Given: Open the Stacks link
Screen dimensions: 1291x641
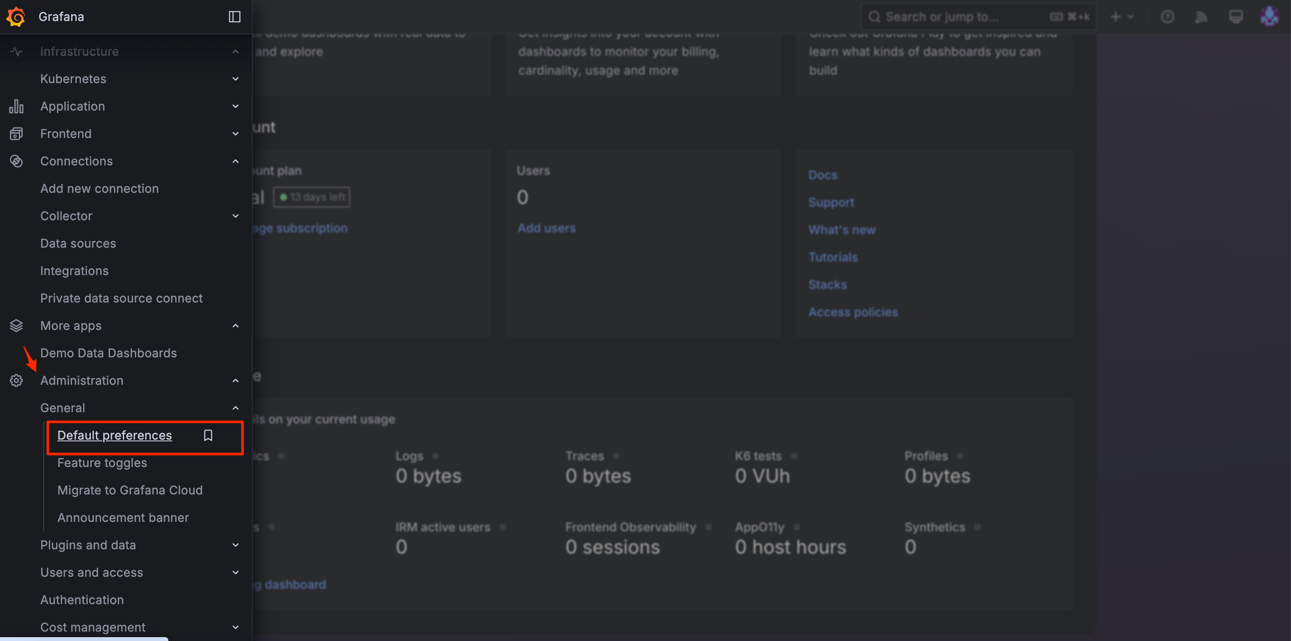Looking at the screenshot, I should [828, 285].
